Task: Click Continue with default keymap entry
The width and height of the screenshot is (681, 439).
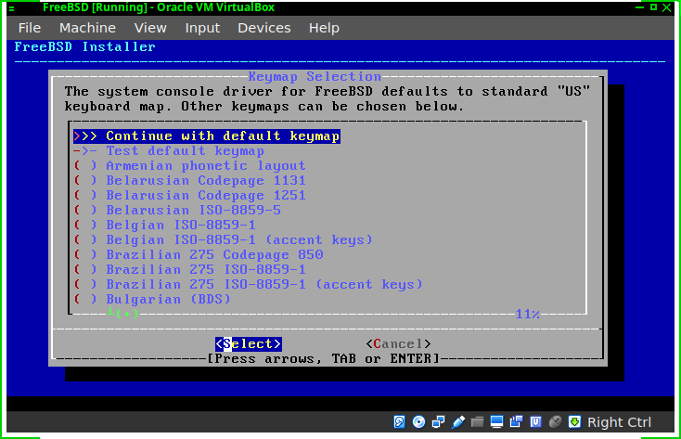Action: (x=207, y=136)
